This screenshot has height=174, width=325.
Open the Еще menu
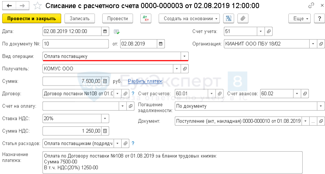coord(299,18)
